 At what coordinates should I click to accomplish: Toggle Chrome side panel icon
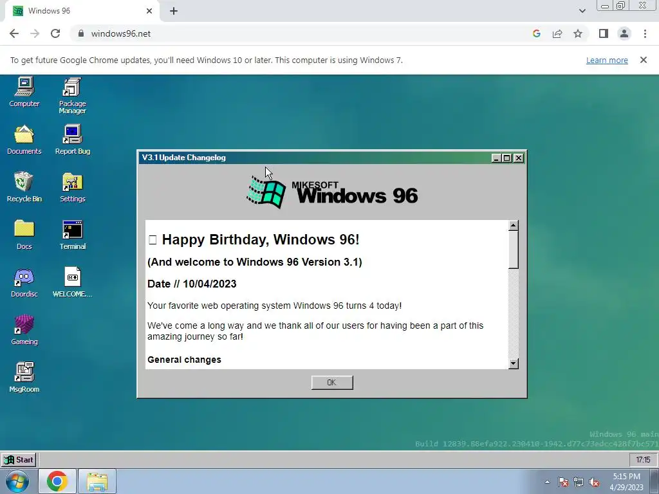pyautogui.click(x=604, y=33)
